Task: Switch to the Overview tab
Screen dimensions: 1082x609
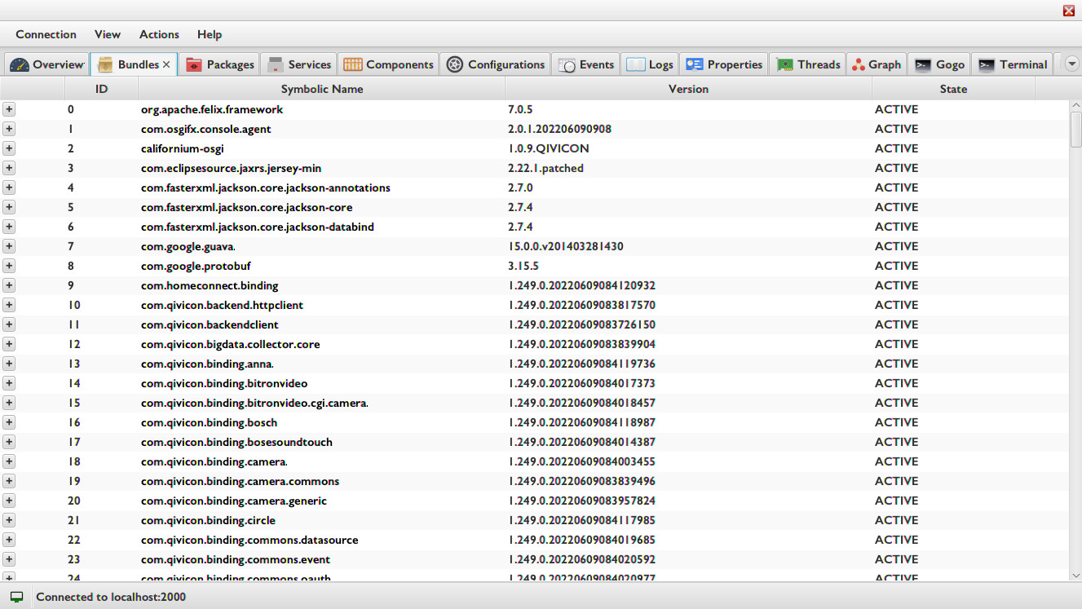Action: pyautogui.click(x=46, y=64)
